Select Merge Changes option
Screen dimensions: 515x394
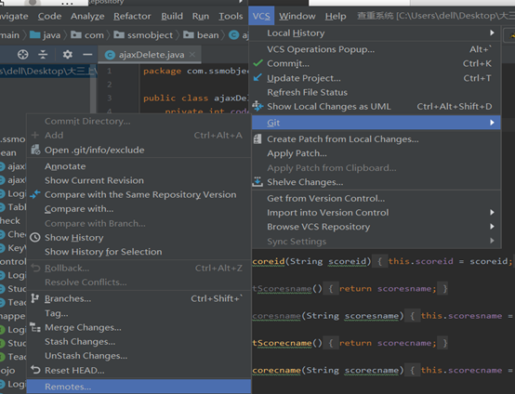(x=139, y=327)
